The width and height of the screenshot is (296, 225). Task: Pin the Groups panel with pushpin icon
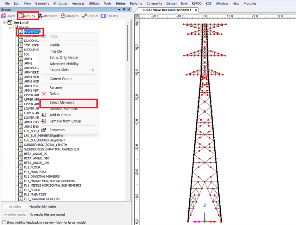pyautogui.click(x=124, y=10)
